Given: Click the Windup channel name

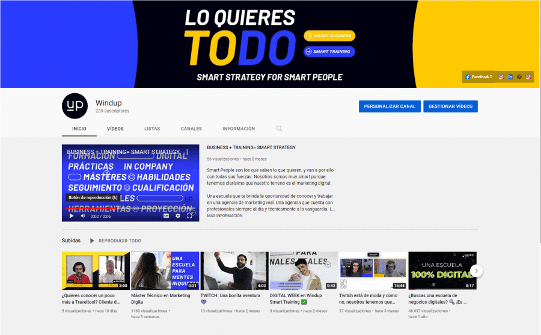Looking at the screenshot, I should point(108,103).
